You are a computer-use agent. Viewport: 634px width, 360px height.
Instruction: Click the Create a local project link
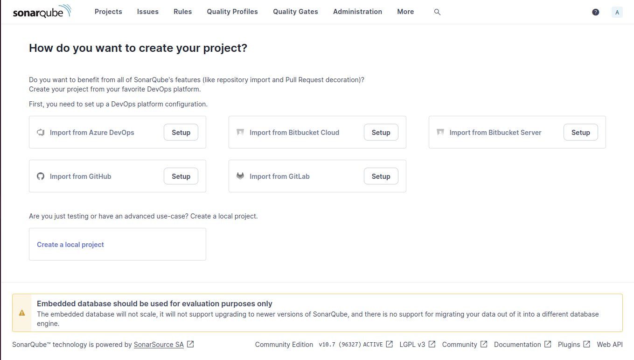(70, 245)
